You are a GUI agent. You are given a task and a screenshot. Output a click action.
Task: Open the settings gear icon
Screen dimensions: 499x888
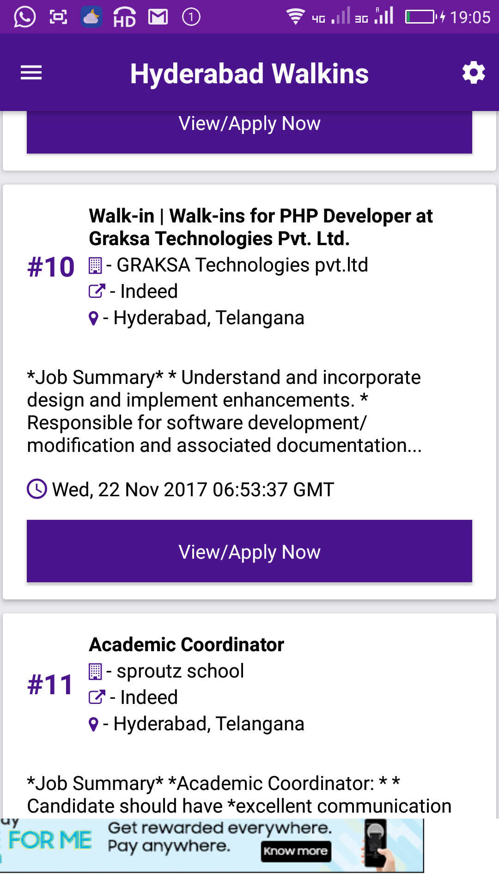(x=474, y=72)
